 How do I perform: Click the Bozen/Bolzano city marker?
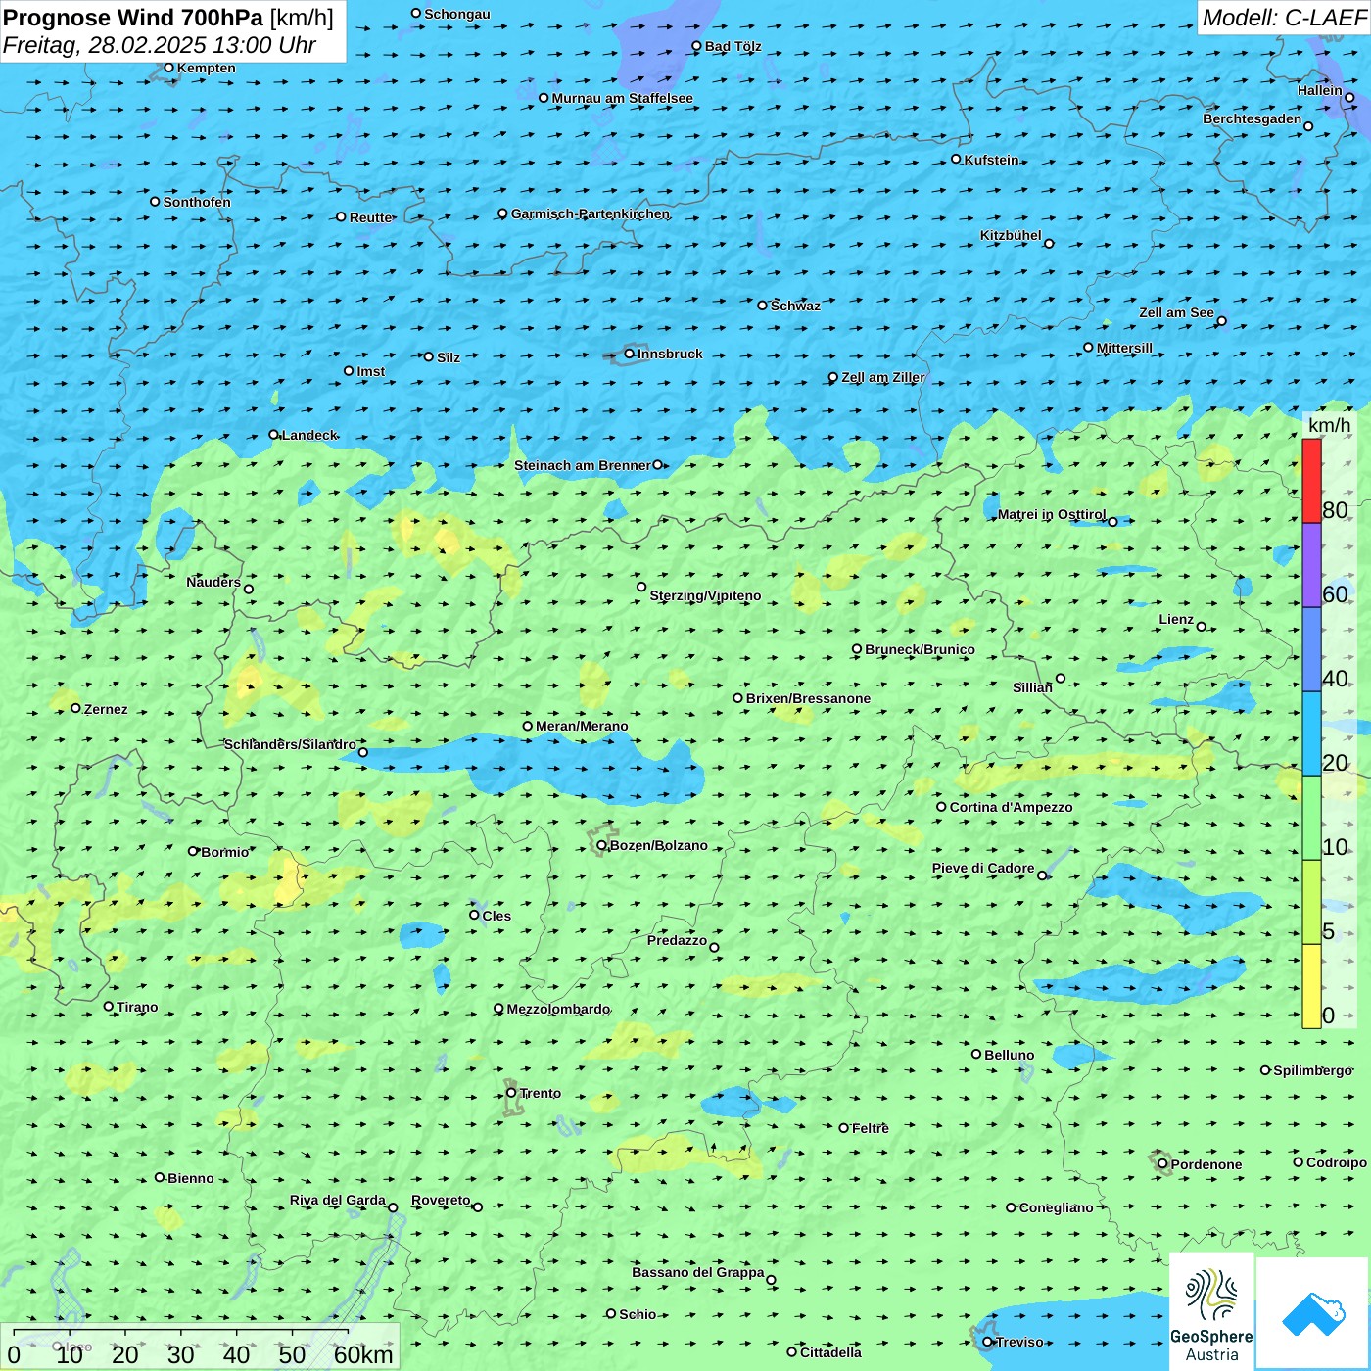(x=601, y=845)
